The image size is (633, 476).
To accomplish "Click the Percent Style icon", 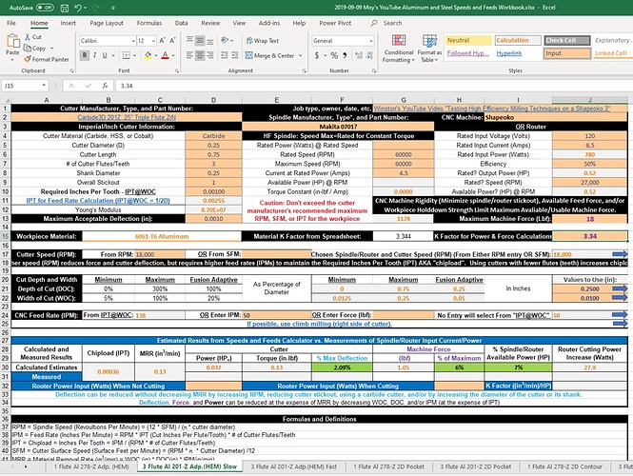I will [334, 55].
